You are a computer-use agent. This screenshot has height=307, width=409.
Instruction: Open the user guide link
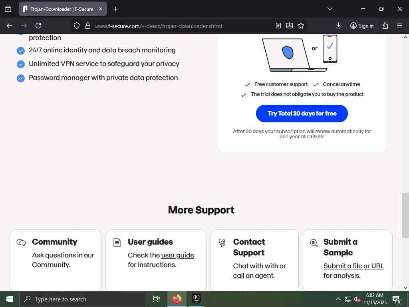click(178, 255)
